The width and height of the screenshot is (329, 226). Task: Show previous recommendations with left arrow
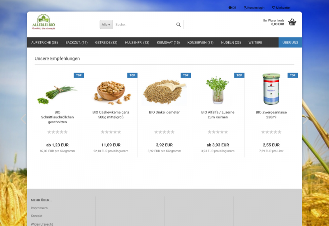pos(23,120)
